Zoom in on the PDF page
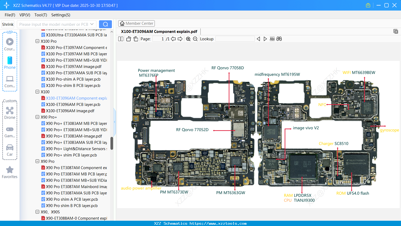Image resolution: width=401 pixels, height=226 pixels. [188, 39]
